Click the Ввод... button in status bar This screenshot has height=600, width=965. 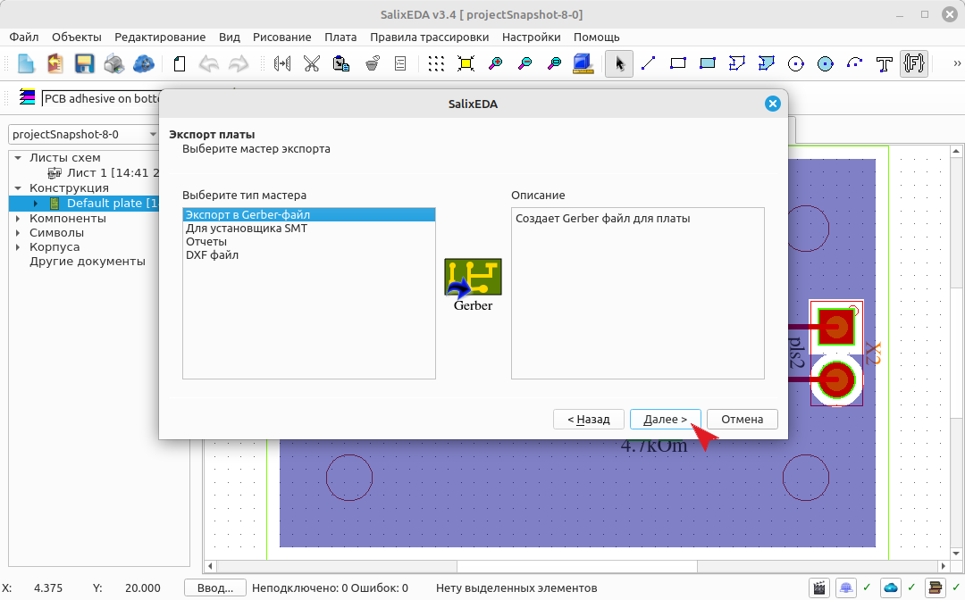(214, 587)
